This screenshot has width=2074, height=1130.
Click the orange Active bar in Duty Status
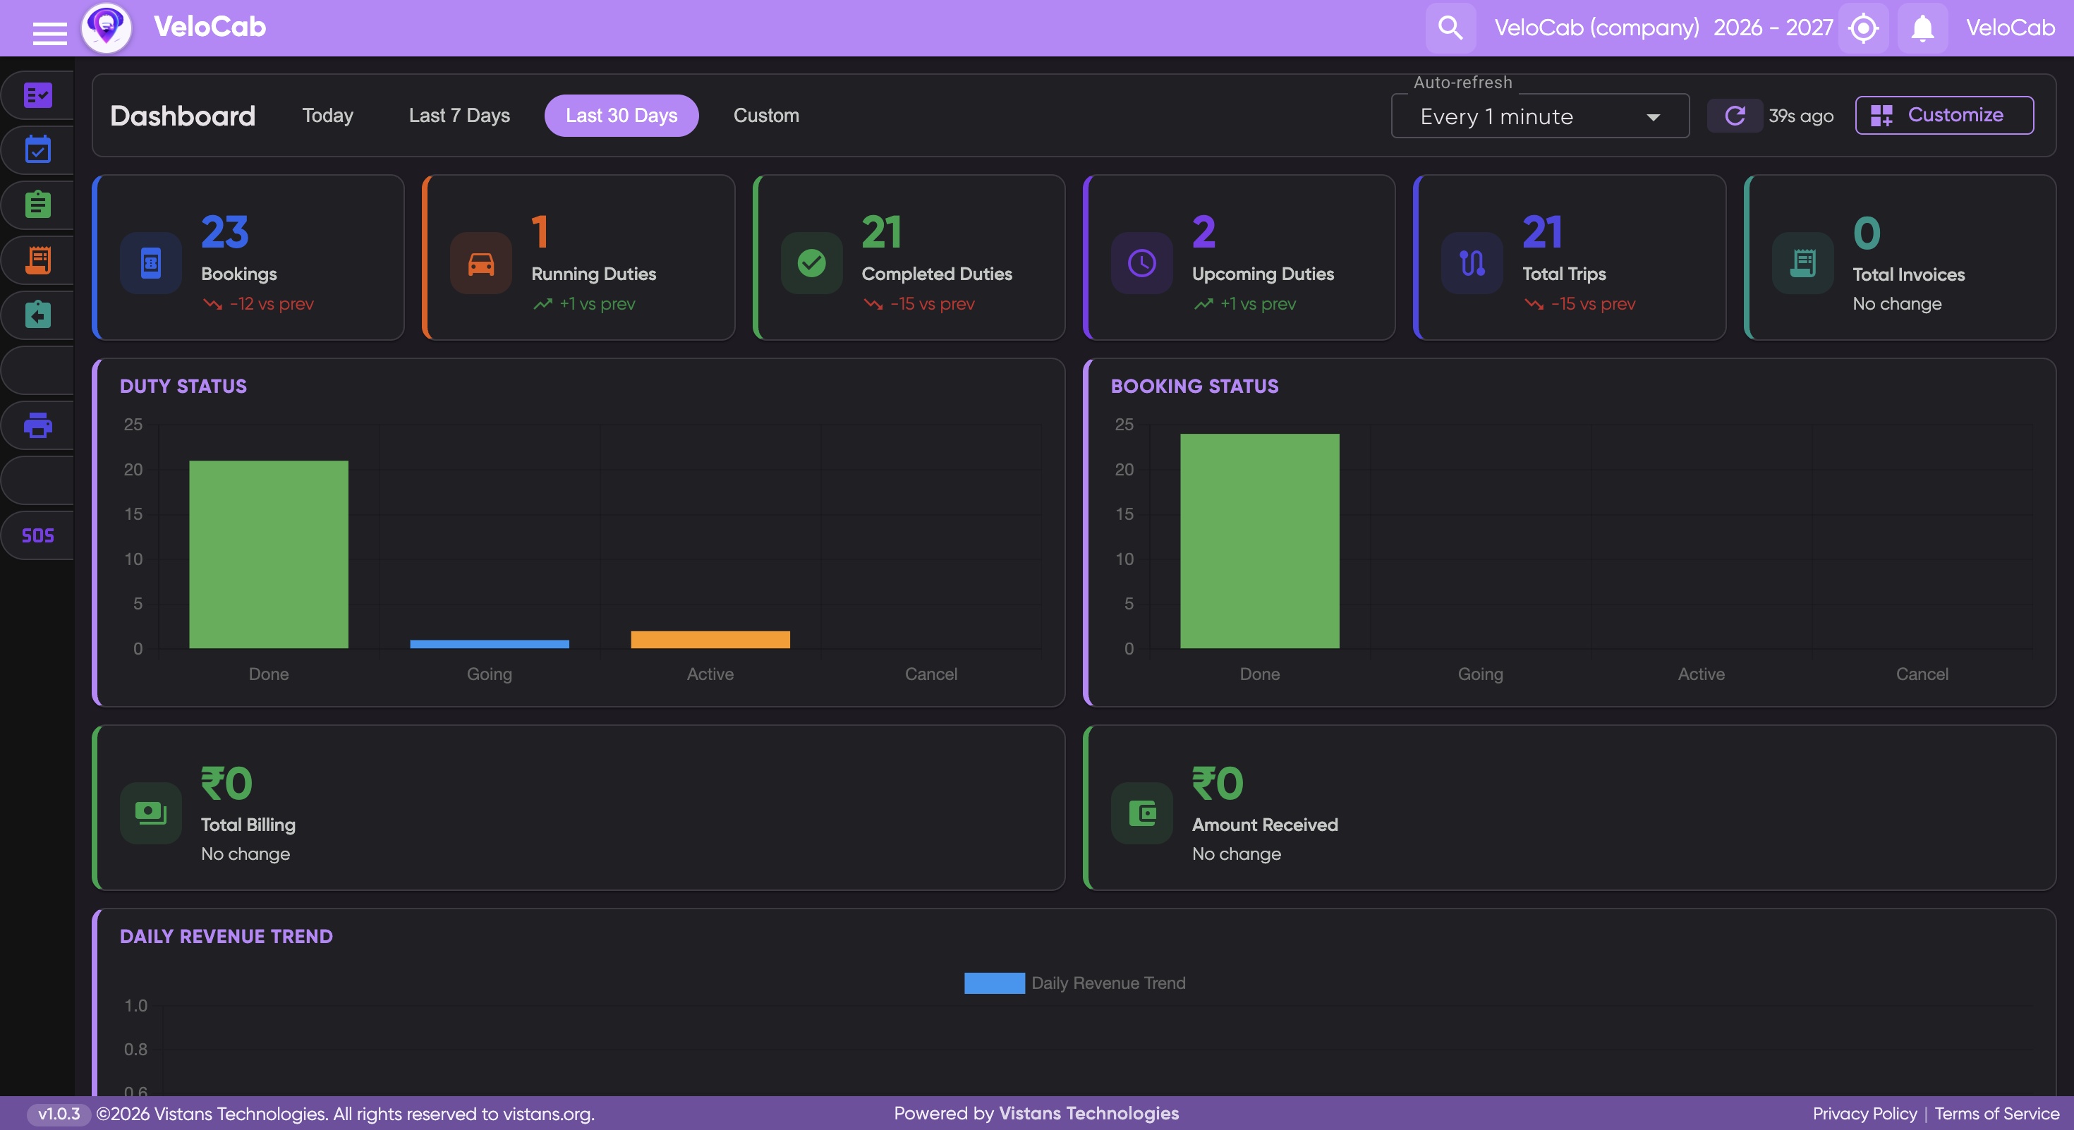coord(710,640)
